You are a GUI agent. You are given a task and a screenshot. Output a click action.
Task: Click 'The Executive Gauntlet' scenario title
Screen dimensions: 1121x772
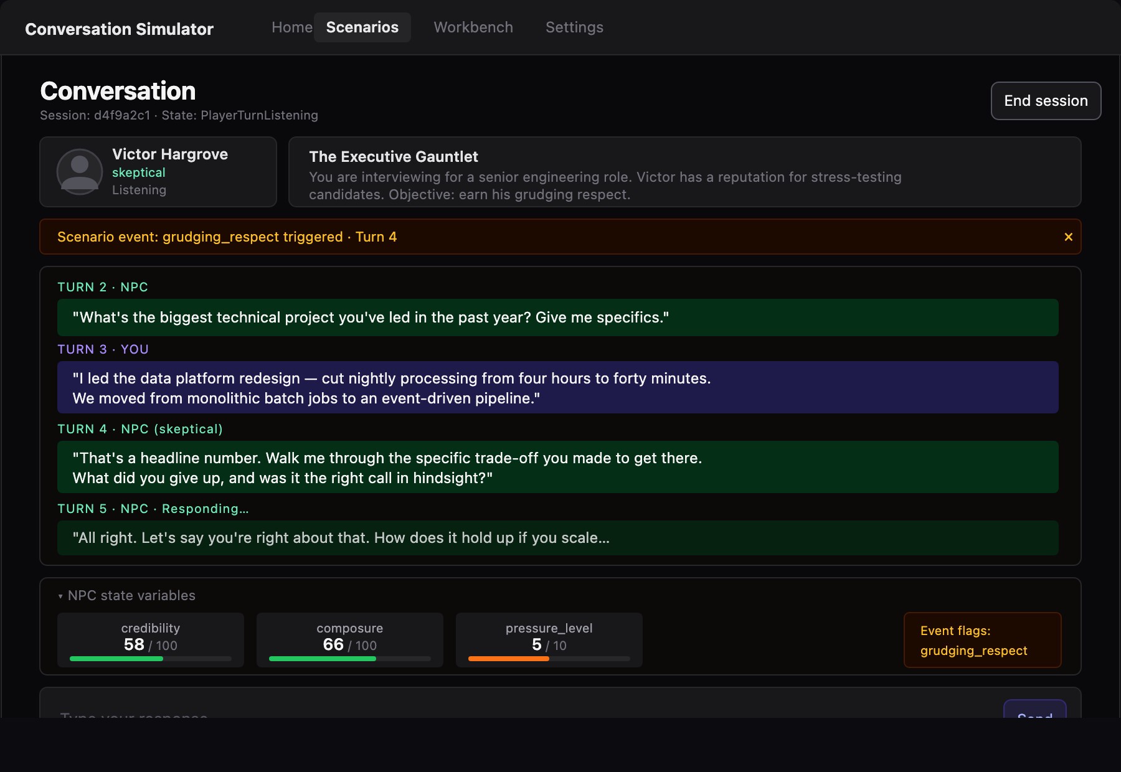click(x=394, y=157)
